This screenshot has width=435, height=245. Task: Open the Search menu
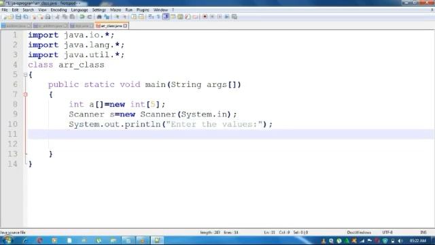pyautogui.click(x=29, y=10)
